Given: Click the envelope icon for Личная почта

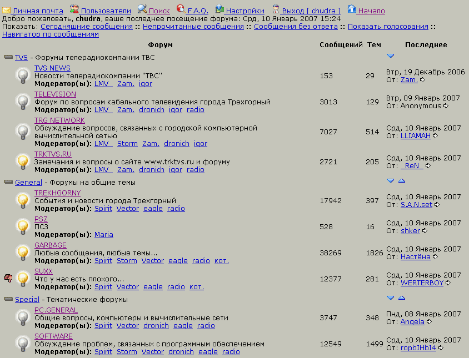Looking at the screenshot, I should tap(6, 10).
